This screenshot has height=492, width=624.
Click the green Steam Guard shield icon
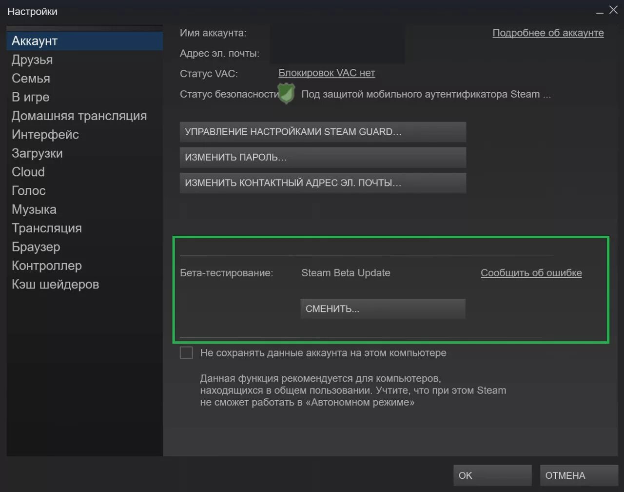pos(286,94)
